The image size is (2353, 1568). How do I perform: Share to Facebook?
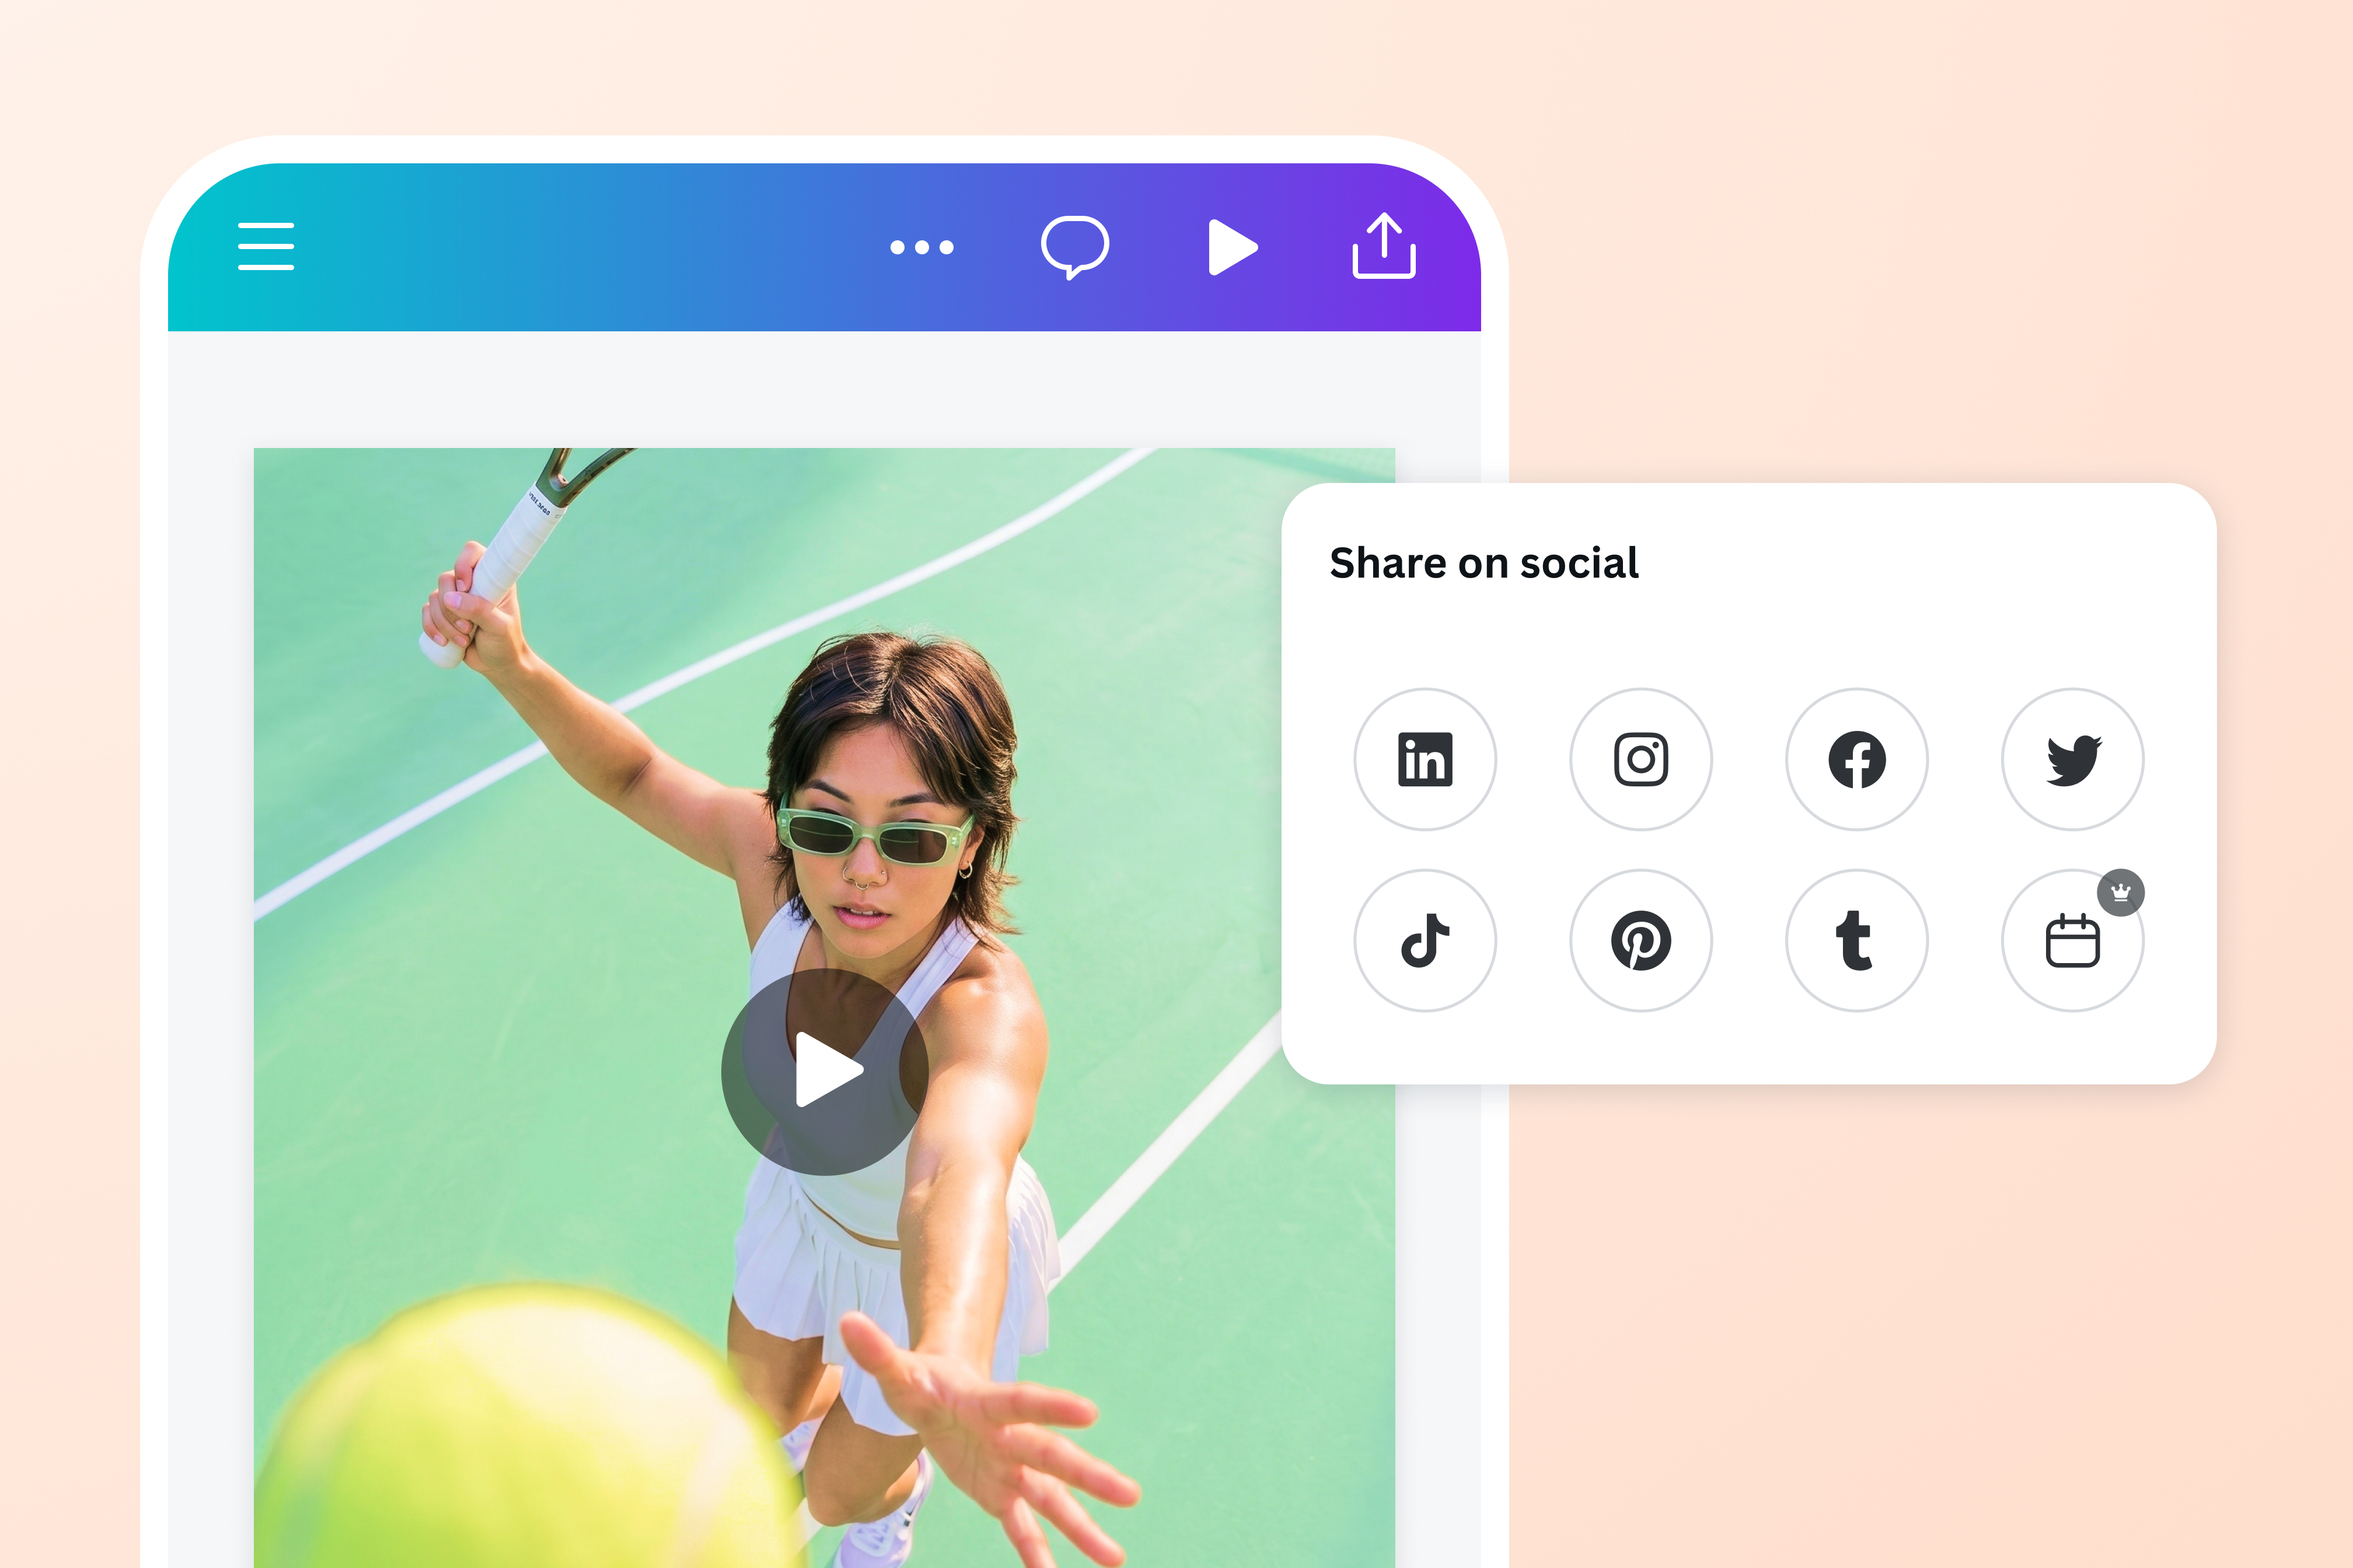pyautogui.click(x=1857, y=759)
